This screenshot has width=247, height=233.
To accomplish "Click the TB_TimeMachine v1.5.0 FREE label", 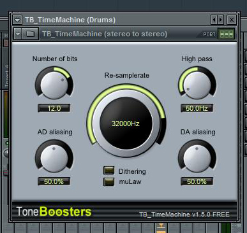I will point(184,214).
